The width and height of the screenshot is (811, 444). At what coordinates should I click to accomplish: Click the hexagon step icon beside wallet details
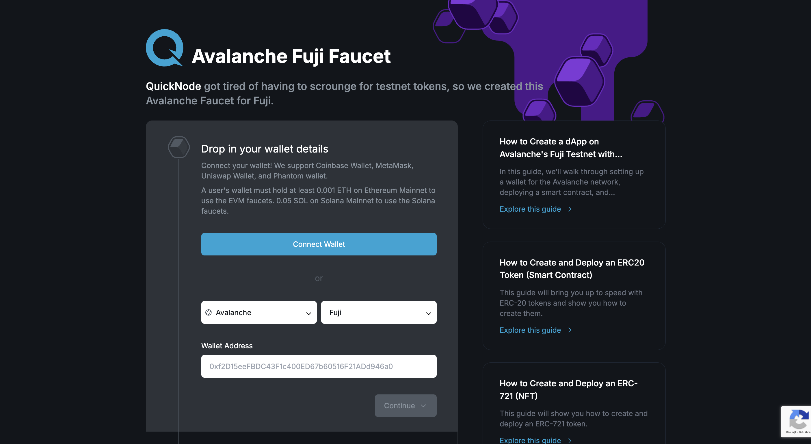point(179,147)
